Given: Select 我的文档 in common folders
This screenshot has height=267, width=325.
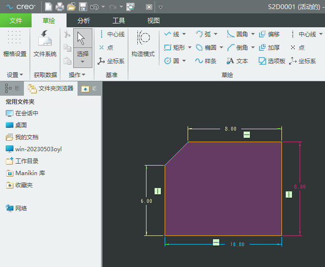Looking at the screenshot, I should (x=26, y=137).
